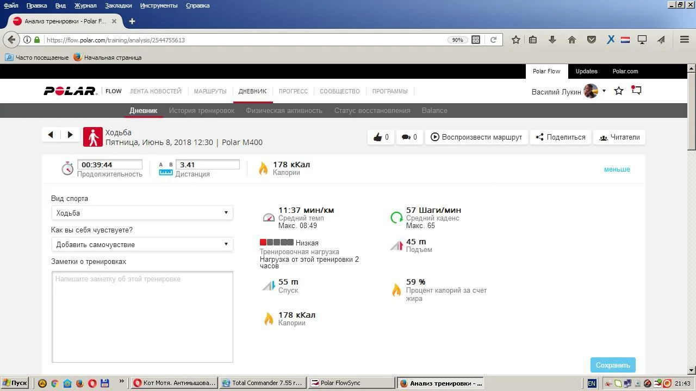Click the Firefox home toolbar icon

572,40
